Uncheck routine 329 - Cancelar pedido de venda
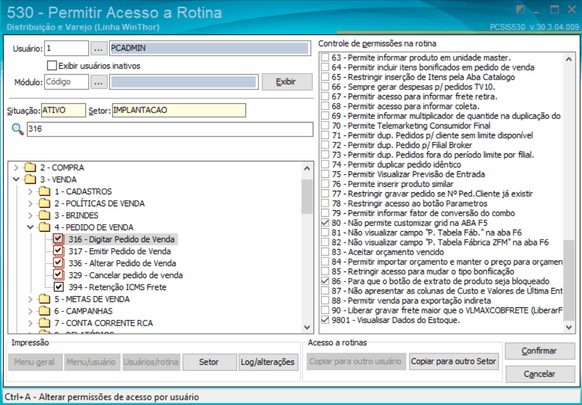582x405 pixels. point(58,275)
